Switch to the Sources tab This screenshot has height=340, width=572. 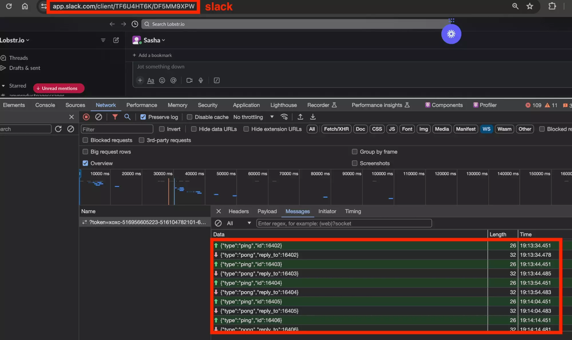pos(75,105)
